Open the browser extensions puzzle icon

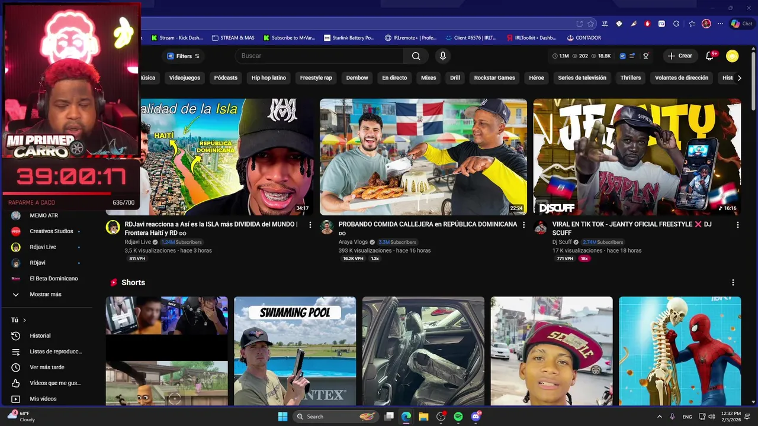[x=676, y=24]
